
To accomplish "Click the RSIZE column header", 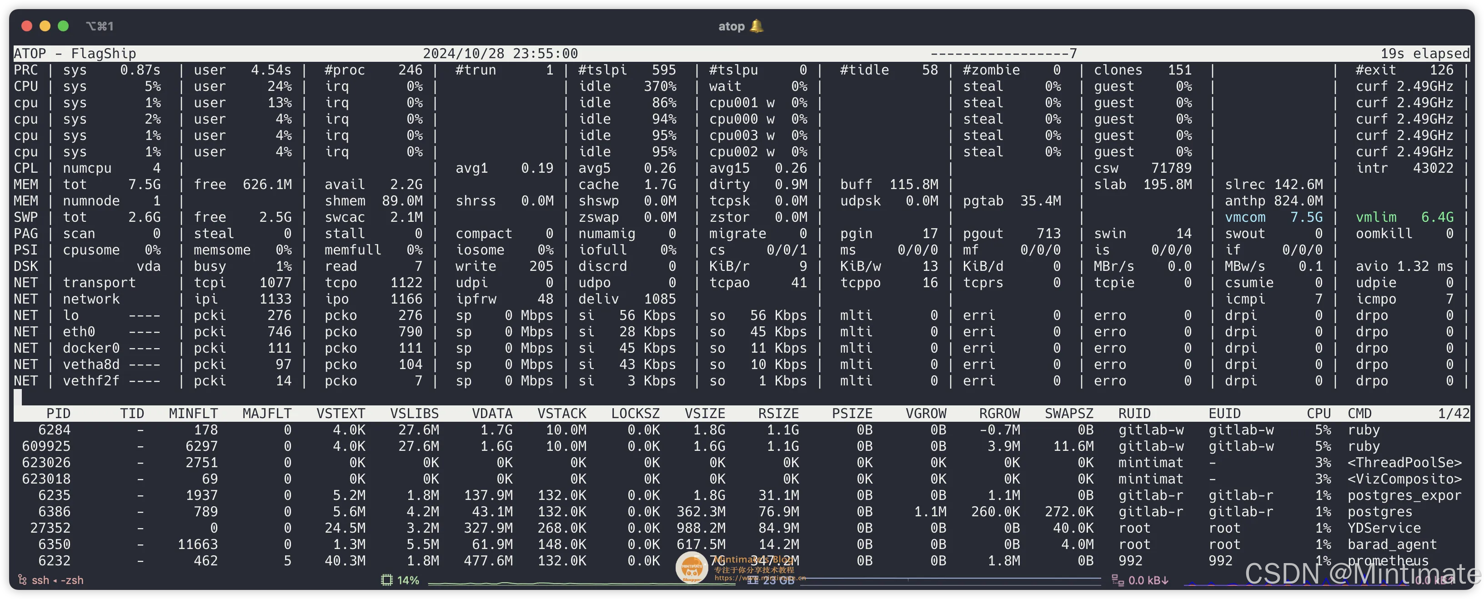I will click(x=778, y=414).
